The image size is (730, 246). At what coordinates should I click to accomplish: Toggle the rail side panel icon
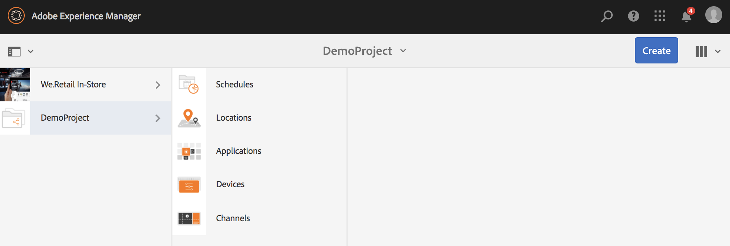coord(14,51)
